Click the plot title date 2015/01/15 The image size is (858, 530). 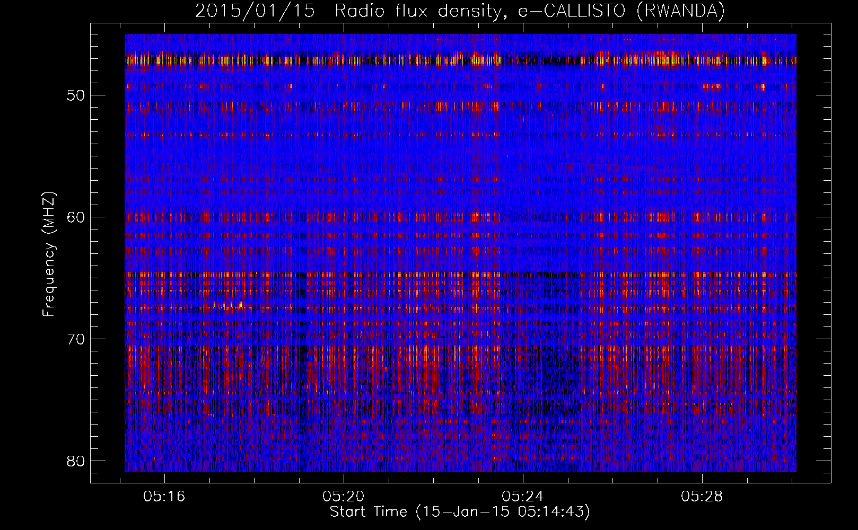[x=255, y=12]
